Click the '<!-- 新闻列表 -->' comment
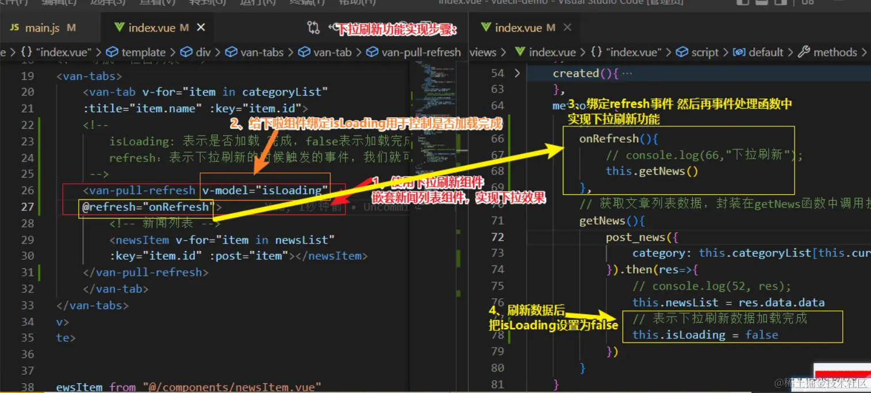 tap(165, 224)
